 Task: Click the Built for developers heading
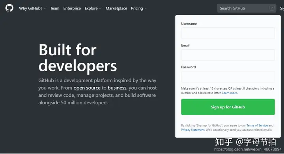(78, 58)
